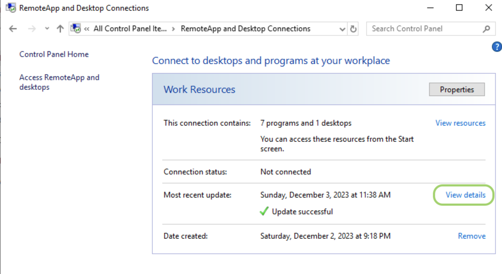Remove the Work Resources connection
502x274 pixels.
472,236
